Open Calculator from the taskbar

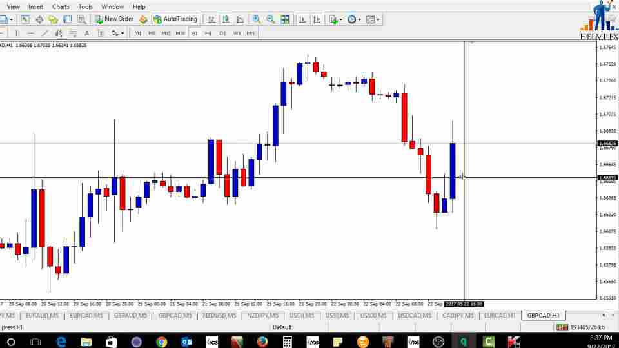click(x=288, y=342)
